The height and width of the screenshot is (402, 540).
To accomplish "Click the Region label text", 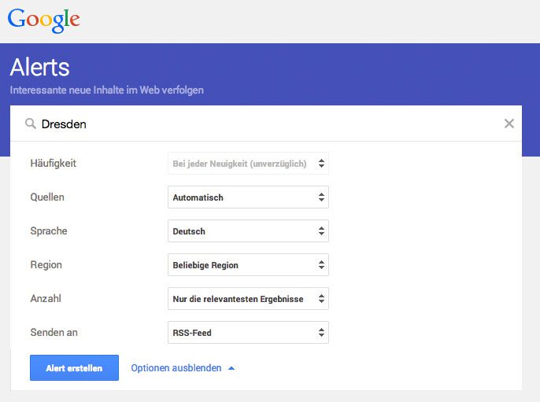I will tap(46, 264).
